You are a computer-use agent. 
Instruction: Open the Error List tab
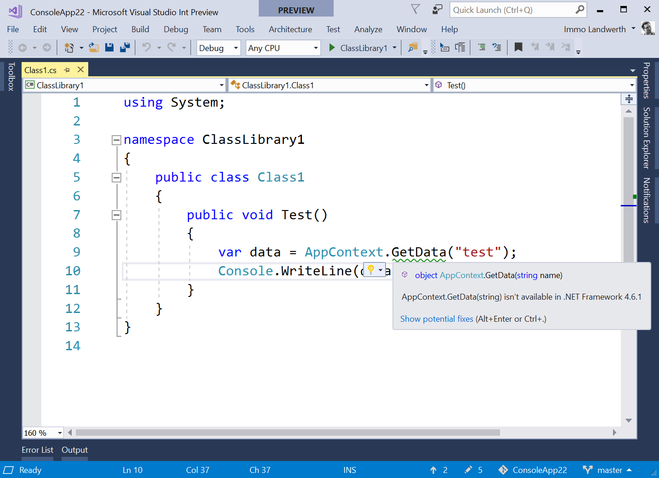(38, 450)
